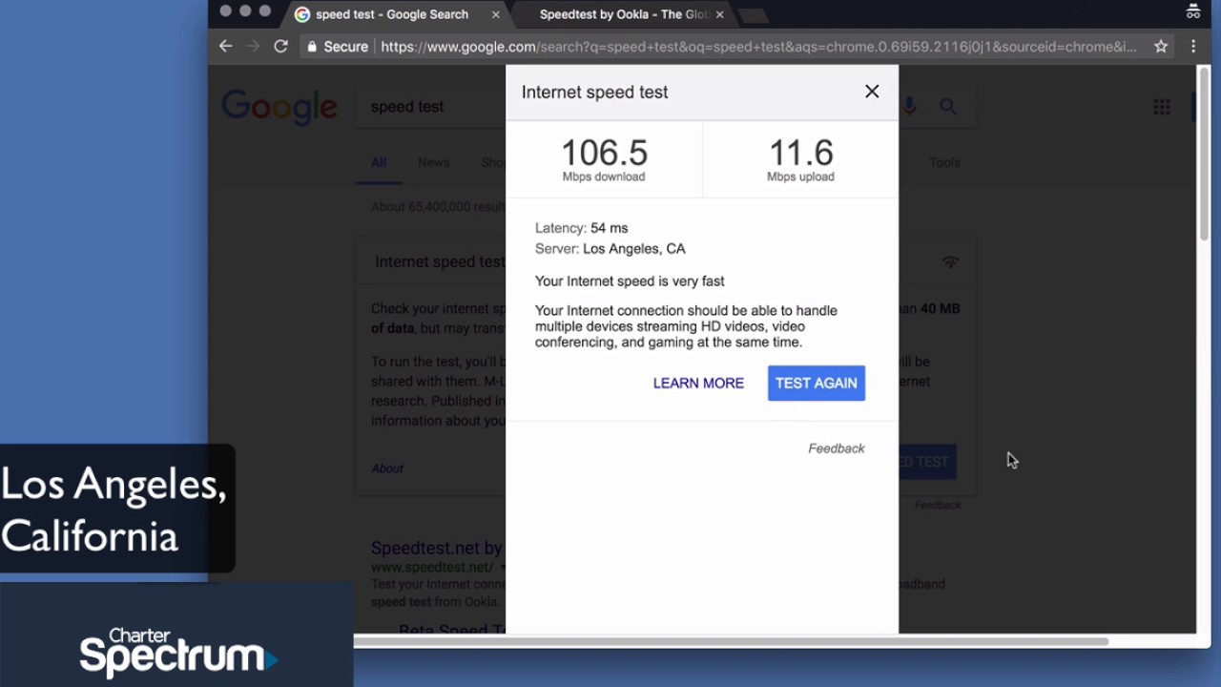Go back with the browser back arrow
This screenshot has height=687, width=1221.
(x=225, y=46)
